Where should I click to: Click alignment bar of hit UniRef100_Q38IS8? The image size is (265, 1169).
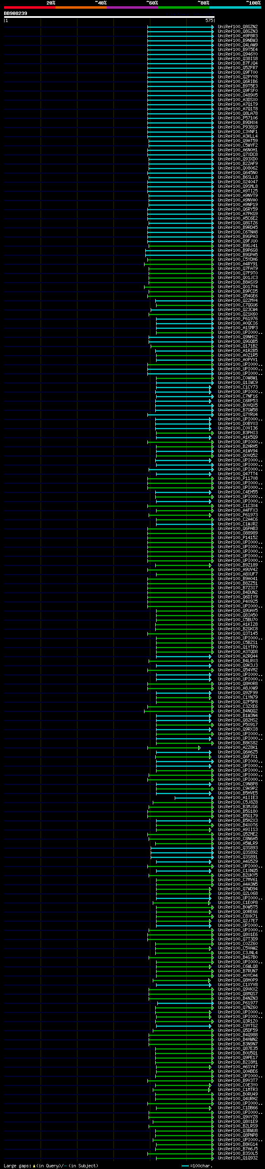[x=181, y=58]
